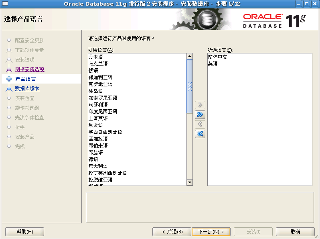Click the single left arrow remove-language icon

(200, 124)
